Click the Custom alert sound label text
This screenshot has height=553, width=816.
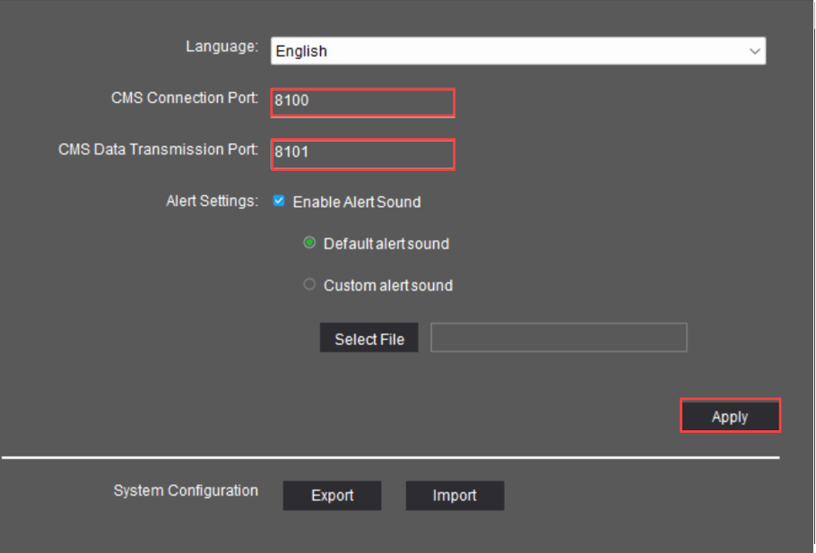(x=388, y=285)
